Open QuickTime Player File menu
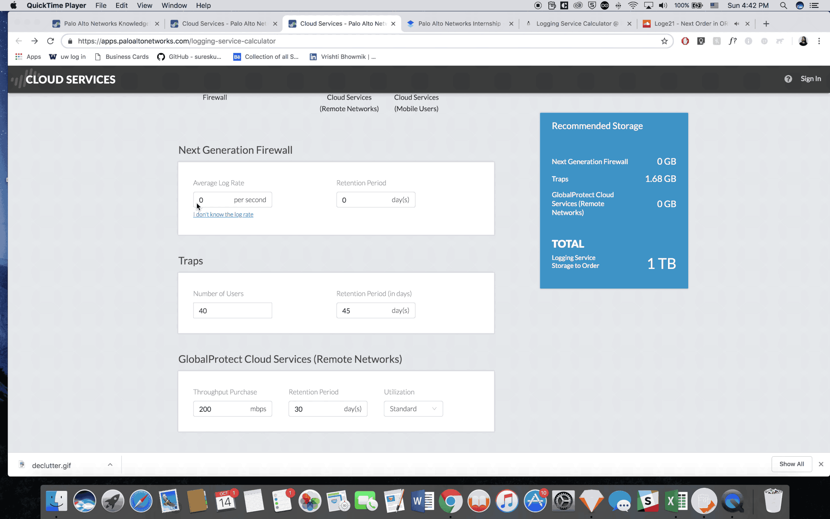830x519 pixels. 101,6
